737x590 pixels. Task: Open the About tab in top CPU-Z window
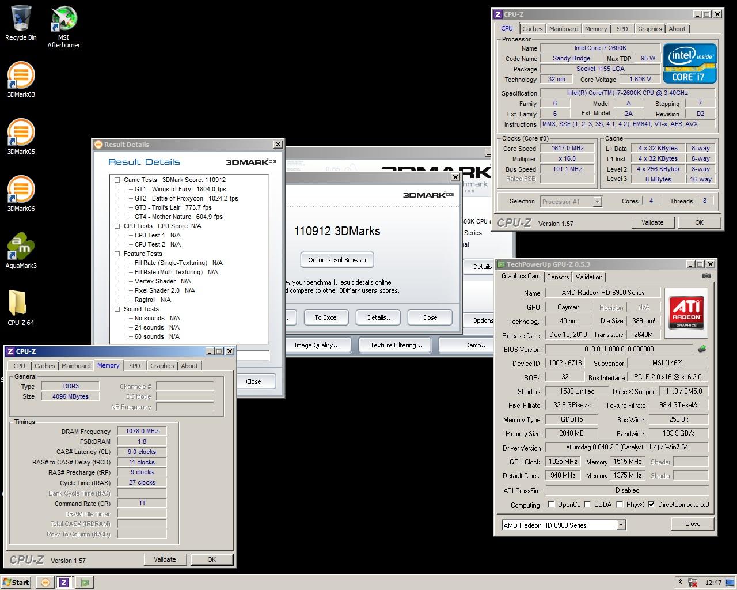pyautogui.click(x=677, y=29)
